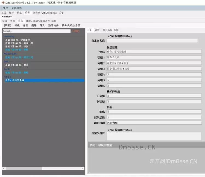The height and width of the screenshot is (177, 205).
Task: Select the 基础 (第 01 阶) 短剑 item
Action: coord(17,46)
